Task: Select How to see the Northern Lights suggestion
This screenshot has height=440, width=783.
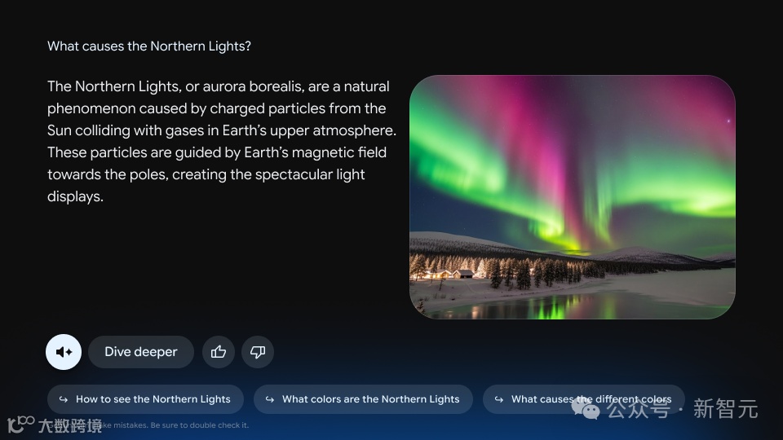Action: click(145, 399)
